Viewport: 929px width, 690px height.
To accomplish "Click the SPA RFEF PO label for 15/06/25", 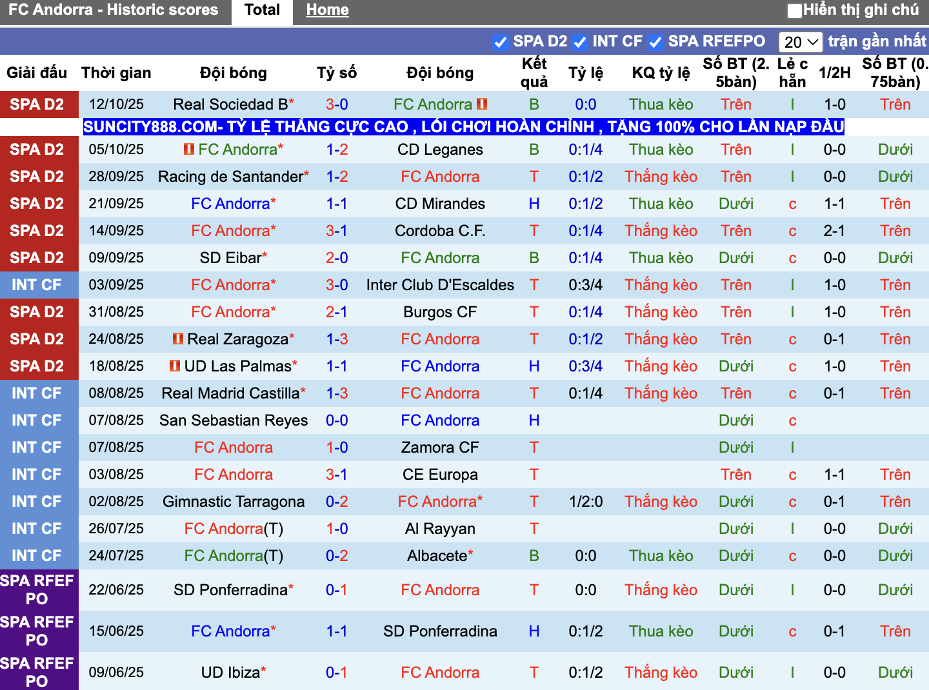I will [37, 631].
